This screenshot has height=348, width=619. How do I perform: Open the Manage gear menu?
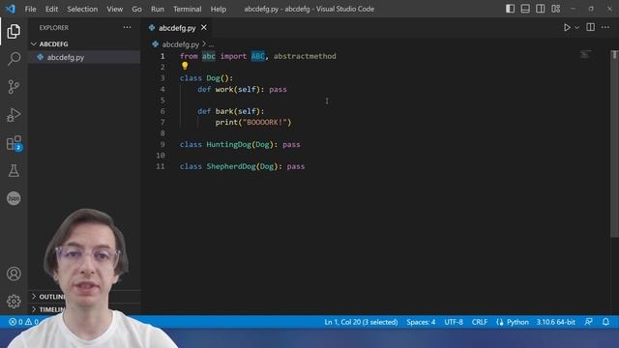click(x=14, y=301)
